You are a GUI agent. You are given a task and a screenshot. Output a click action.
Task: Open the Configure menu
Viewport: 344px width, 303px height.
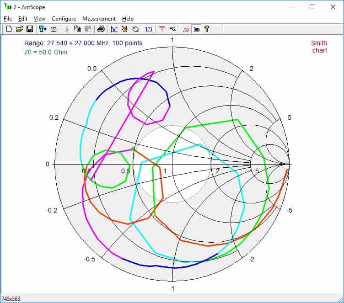64,19
